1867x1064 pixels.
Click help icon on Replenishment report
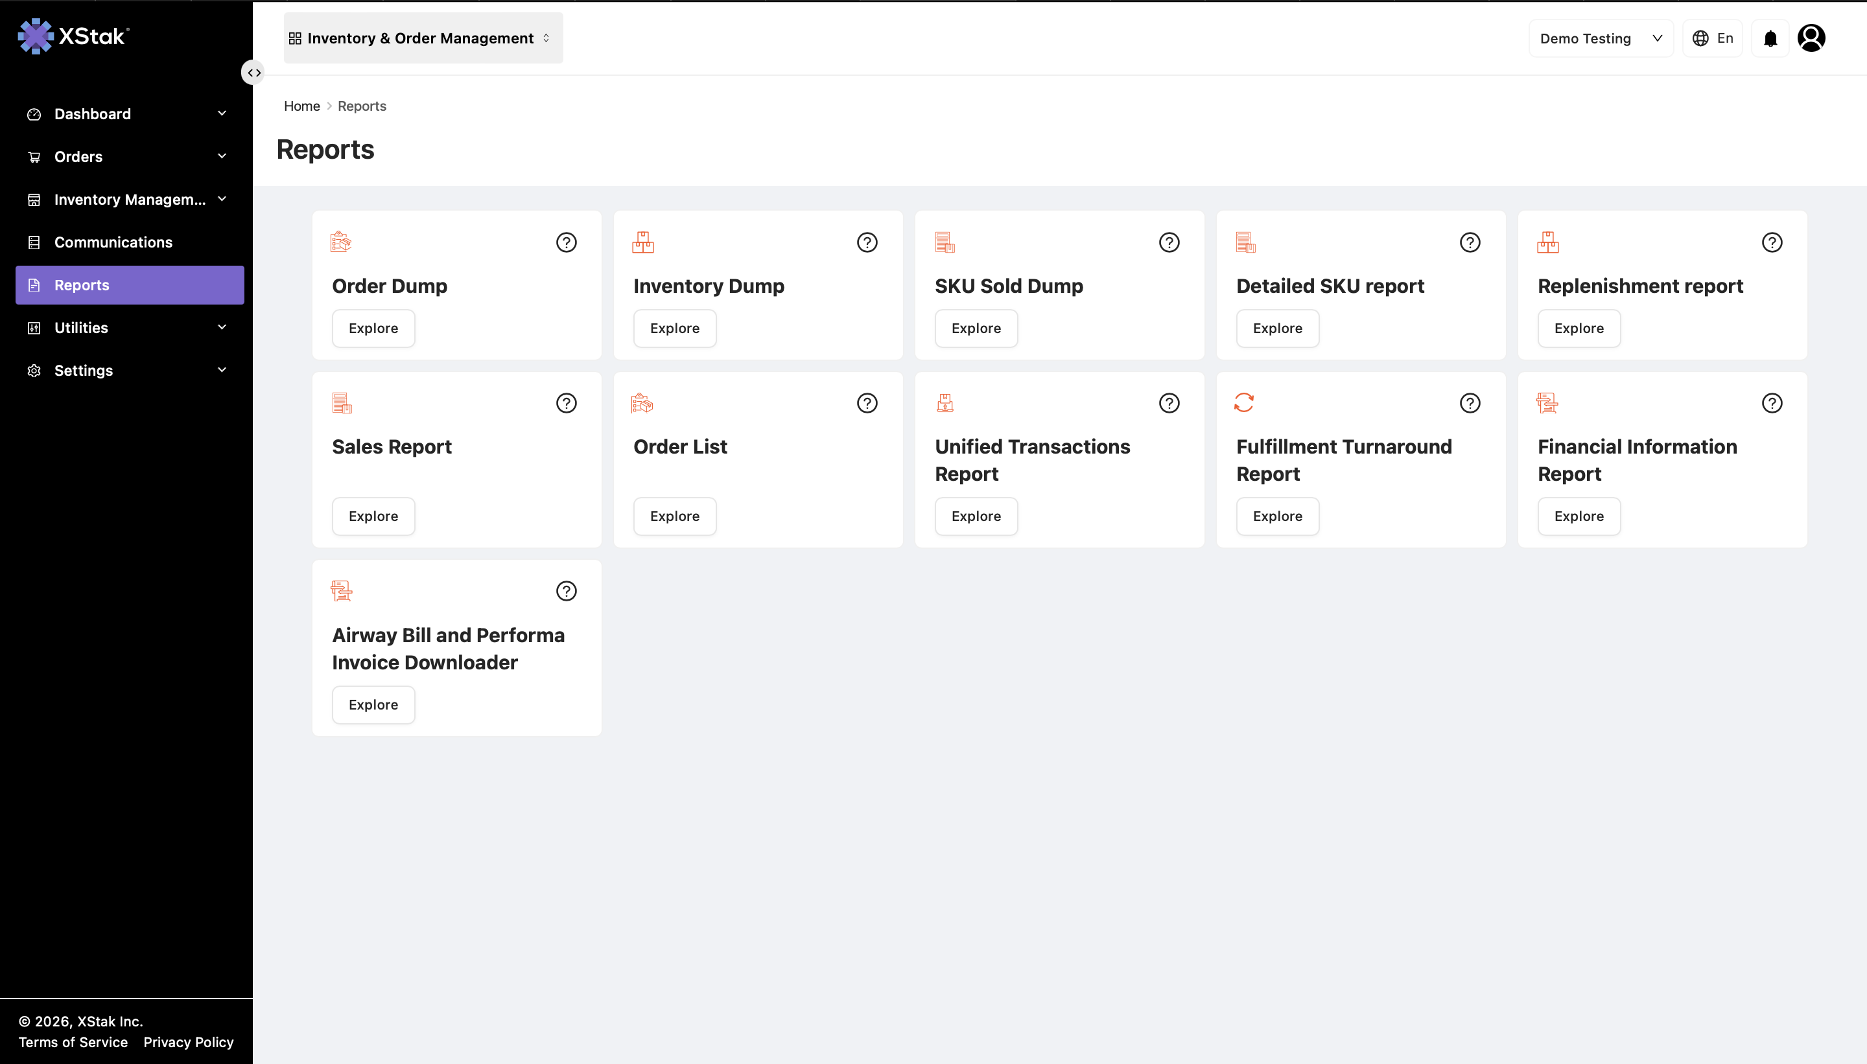pos(1772,242)
